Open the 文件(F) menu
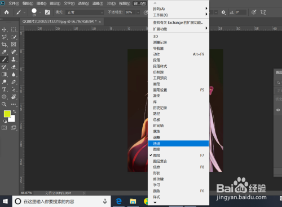Screen dimensions: 282x207 click(x=14, y=3)
